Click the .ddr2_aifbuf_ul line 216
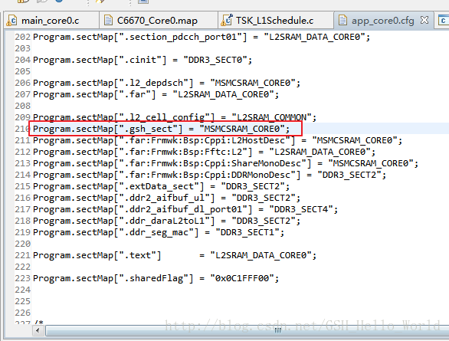 click(167, 198)
